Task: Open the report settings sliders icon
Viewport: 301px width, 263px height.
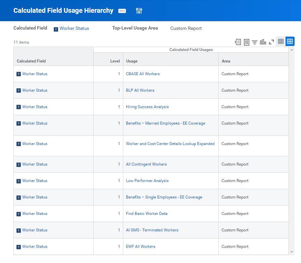Action: click(139, 11)
